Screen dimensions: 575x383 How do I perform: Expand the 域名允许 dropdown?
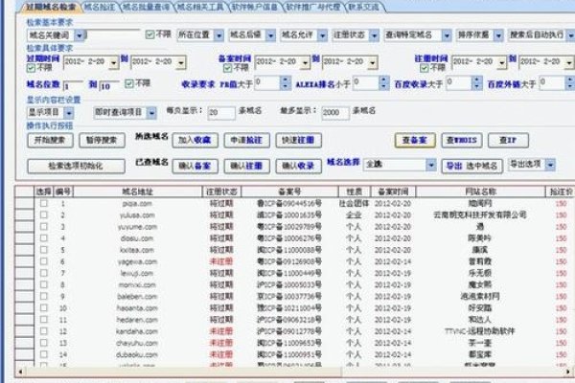click(322, 35)
